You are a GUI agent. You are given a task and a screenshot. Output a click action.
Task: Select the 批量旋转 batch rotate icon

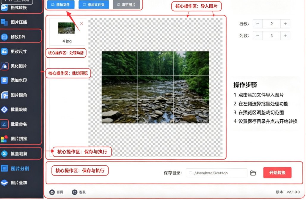4,110
